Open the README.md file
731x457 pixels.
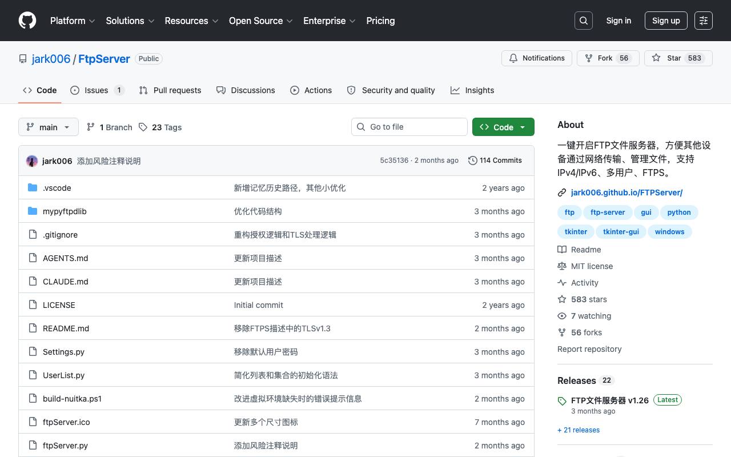pos(66,328)
